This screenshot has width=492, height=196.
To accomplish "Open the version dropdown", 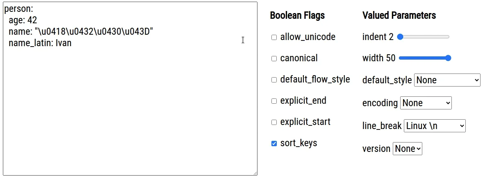I will click(407, 149).
